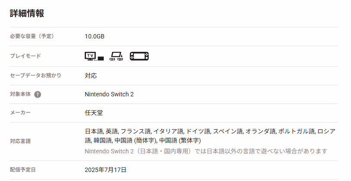
Task: Click the TV mode play icon
Action: pyautogui.click(x=94, y=56)
